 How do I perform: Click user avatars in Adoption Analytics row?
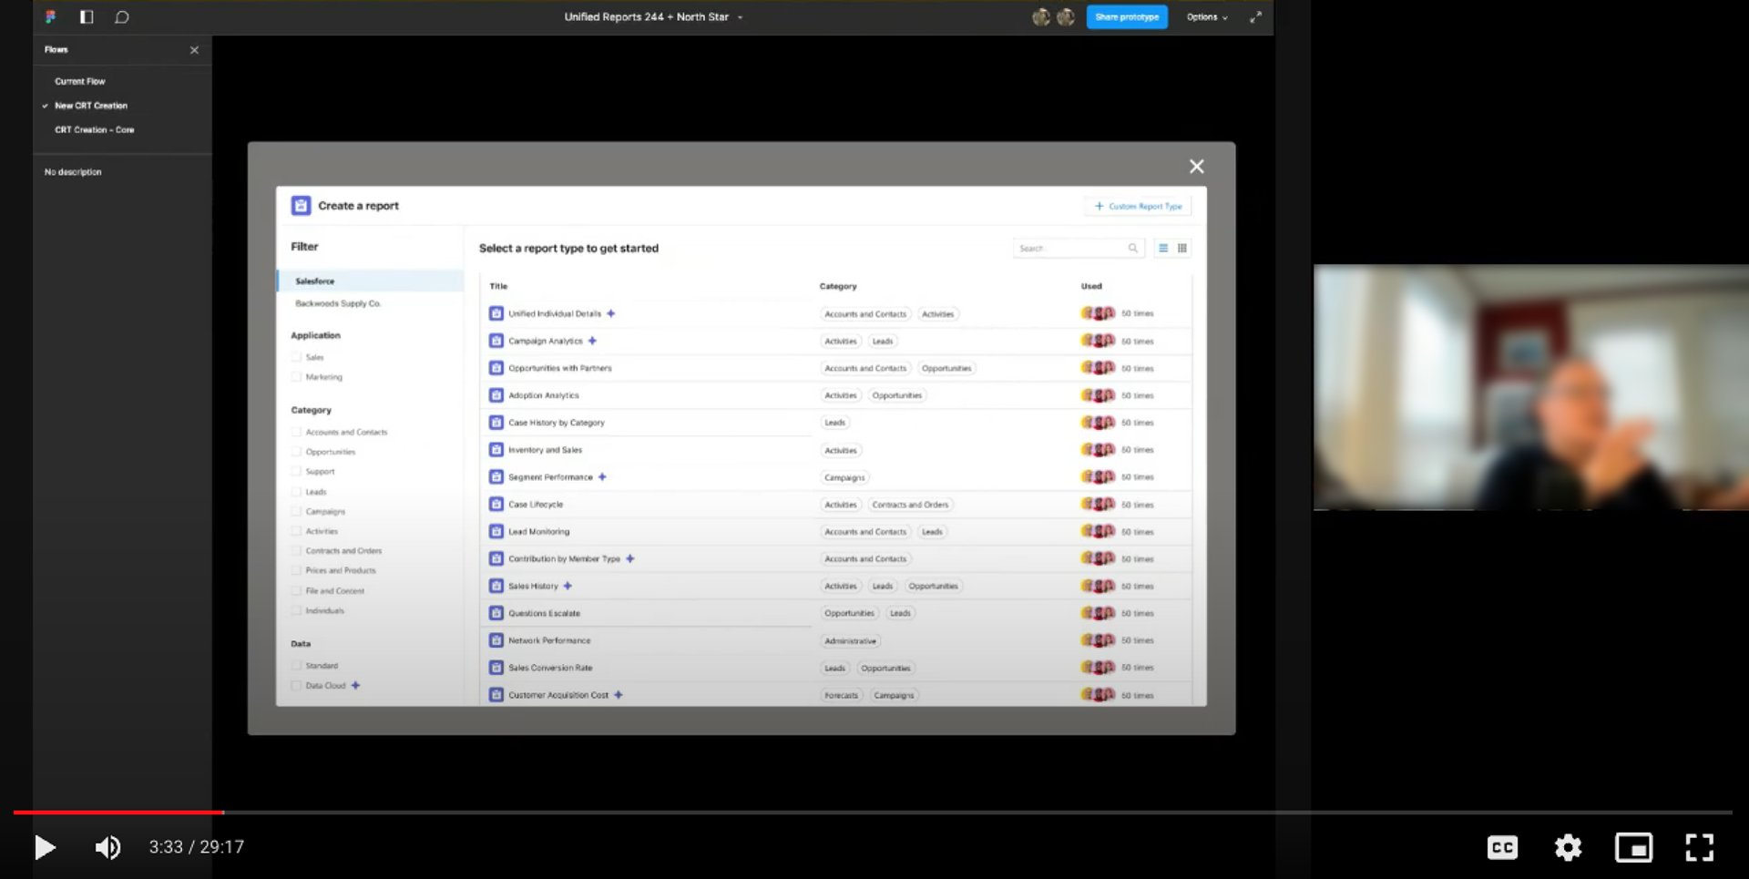[1098, 395]
